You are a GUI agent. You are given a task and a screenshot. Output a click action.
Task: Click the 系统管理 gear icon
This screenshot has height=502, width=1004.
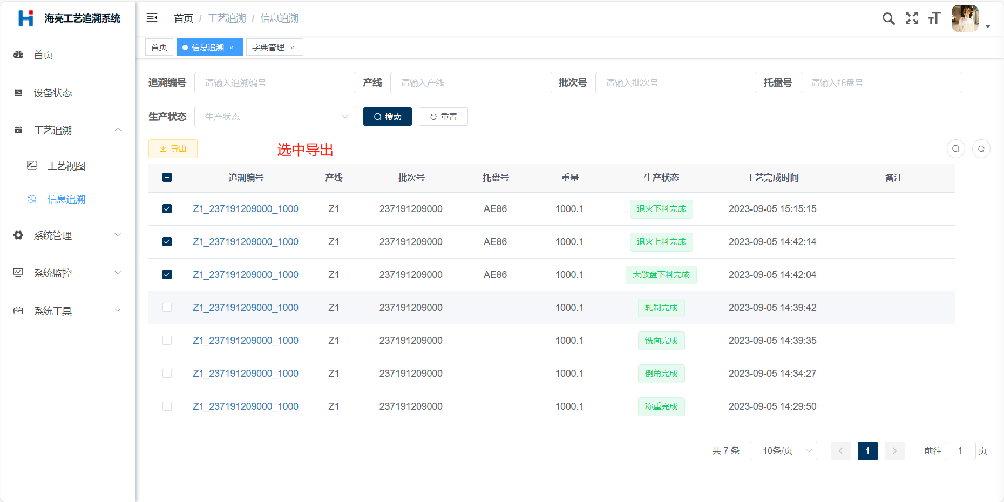pos(18,235)
